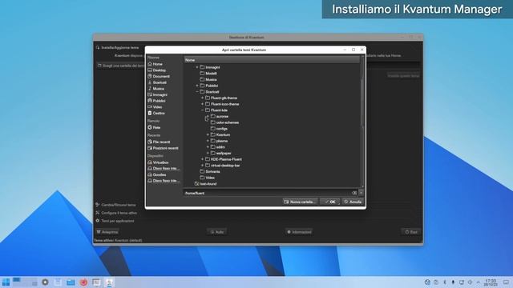
Task: Select the Modelli folder row
Action: pos(208,74)
